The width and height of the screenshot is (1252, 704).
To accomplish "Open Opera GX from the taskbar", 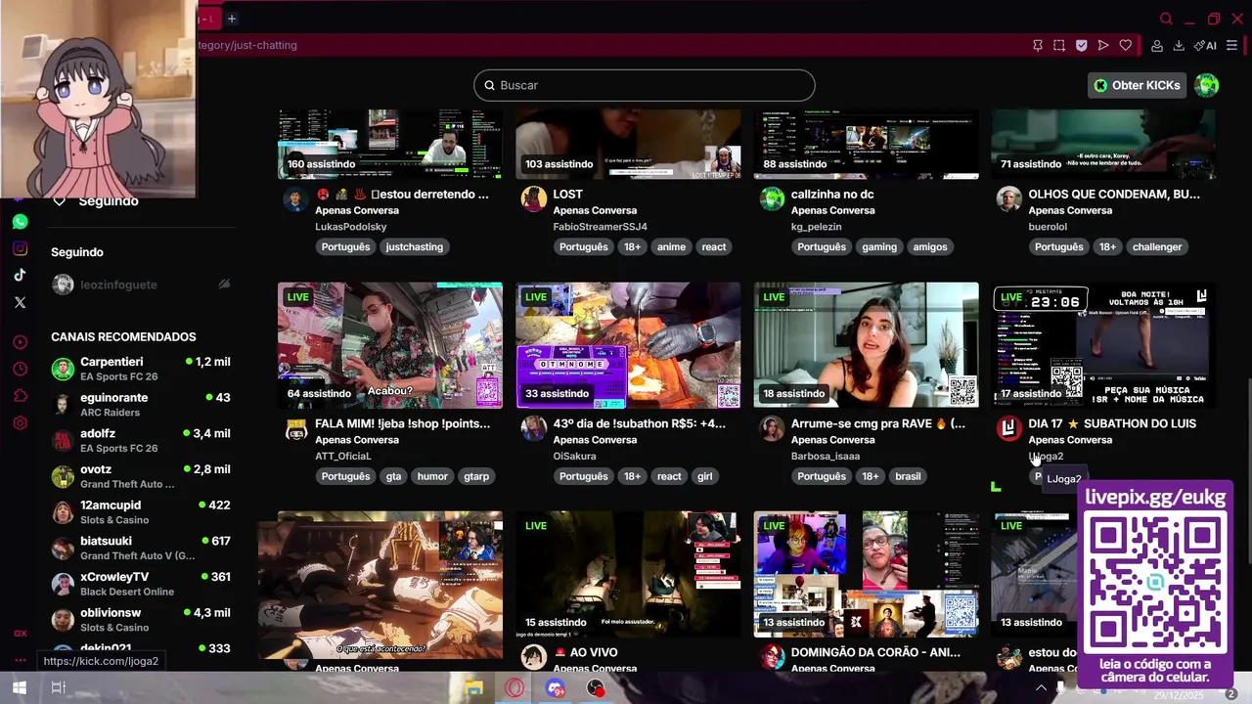I will 514,688.
